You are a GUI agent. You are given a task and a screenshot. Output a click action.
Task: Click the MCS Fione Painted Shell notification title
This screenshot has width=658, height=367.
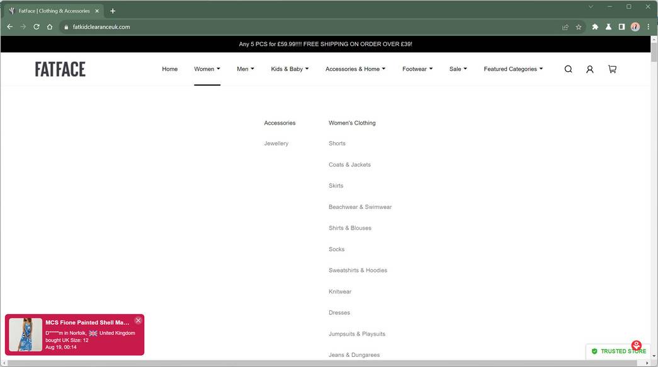pyautogui.click(x=88, y=322)
